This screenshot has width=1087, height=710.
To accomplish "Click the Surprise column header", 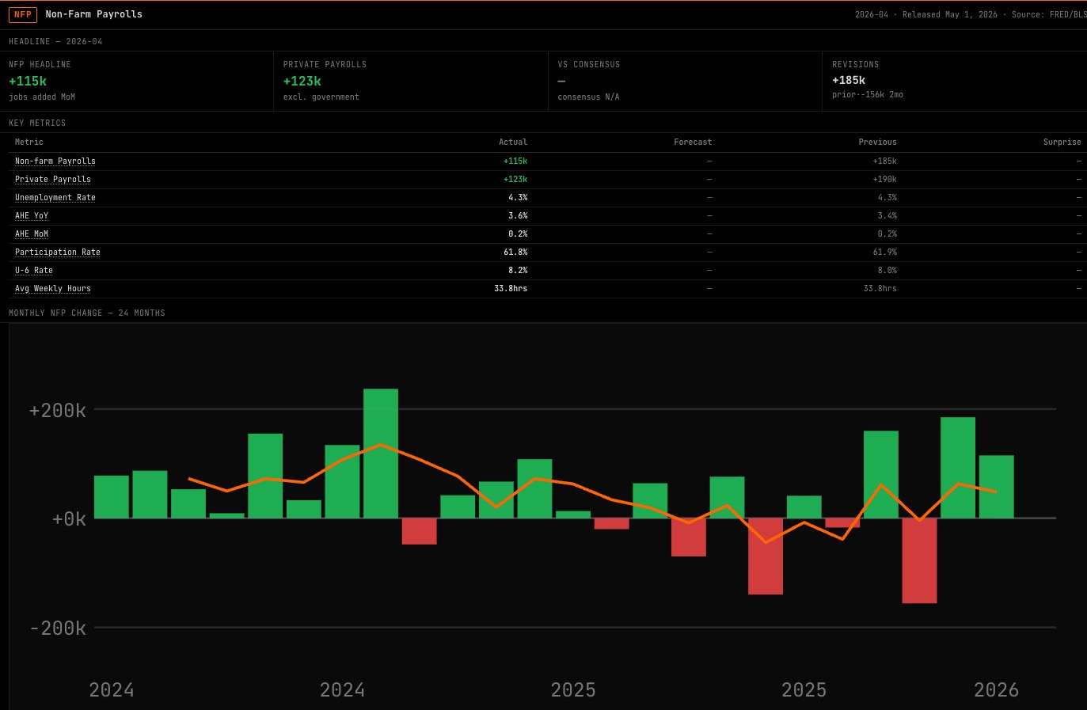I will 1062,142.
